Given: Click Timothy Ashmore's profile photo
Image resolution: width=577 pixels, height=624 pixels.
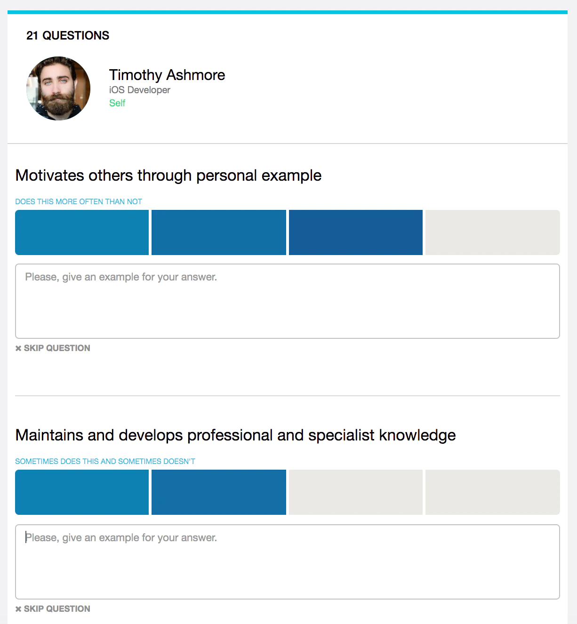Looking at the screenshot, I should (58, 88).
